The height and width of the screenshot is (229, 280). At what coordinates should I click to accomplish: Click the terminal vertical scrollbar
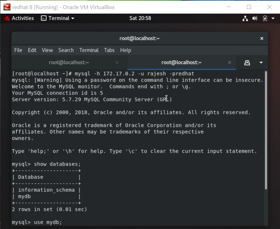click(266, 130)
